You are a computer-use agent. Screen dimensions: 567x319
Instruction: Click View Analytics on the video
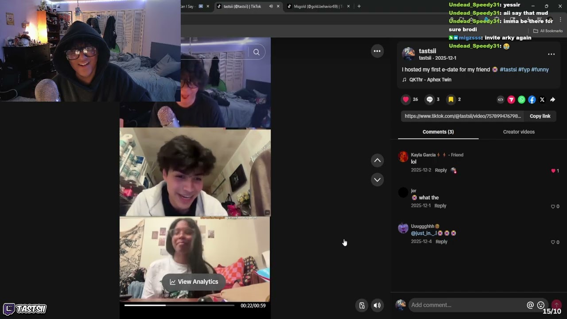[x=194, y=282]
